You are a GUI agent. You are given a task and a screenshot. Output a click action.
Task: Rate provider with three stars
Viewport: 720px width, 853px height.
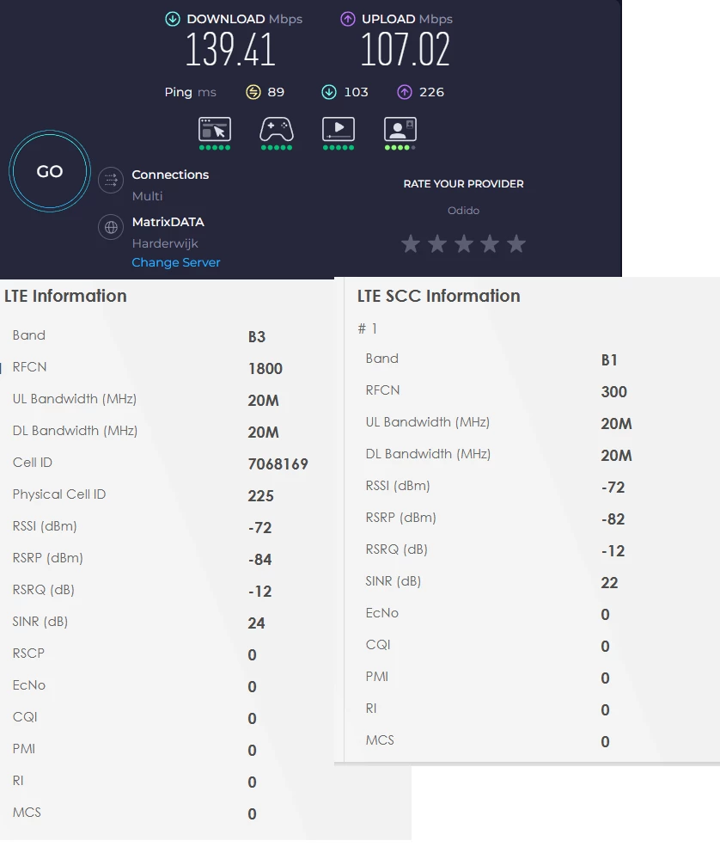463,244
